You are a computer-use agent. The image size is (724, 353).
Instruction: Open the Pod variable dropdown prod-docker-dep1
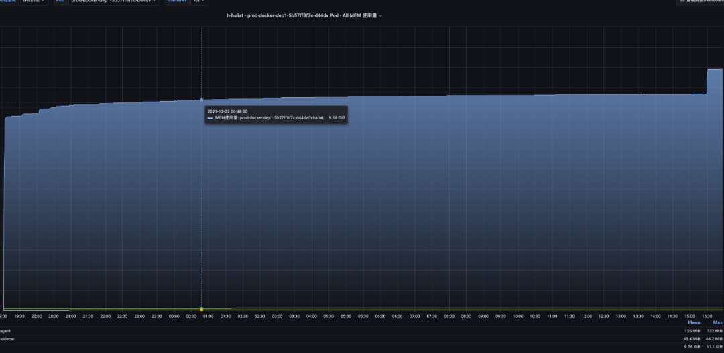(x=113, y=1)
